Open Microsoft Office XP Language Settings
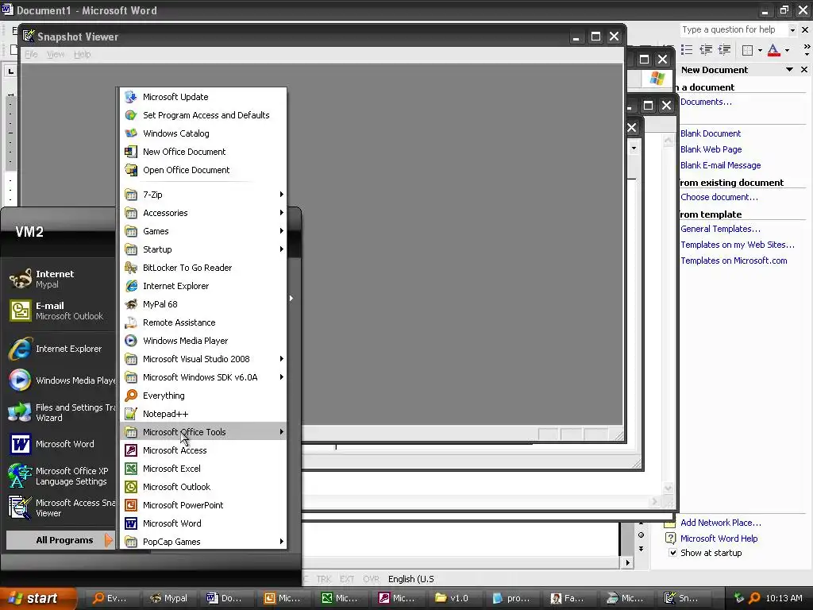This screenshot has height=610, width=813. click(60, 476)
